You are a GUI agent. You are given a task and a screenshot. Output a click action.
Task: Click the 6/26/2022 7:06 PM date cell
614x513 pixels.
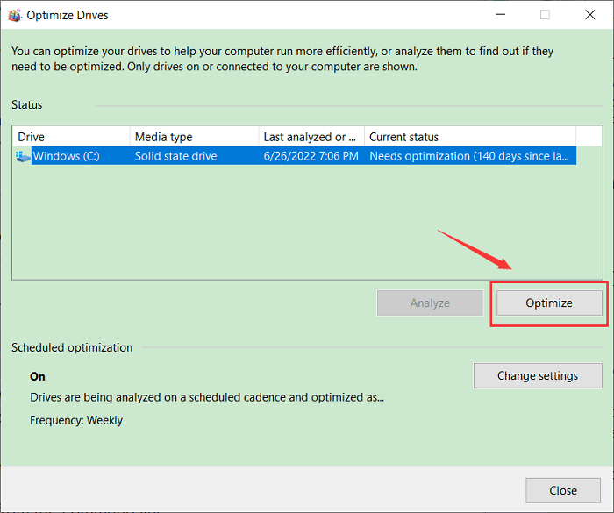coord(311,156)
